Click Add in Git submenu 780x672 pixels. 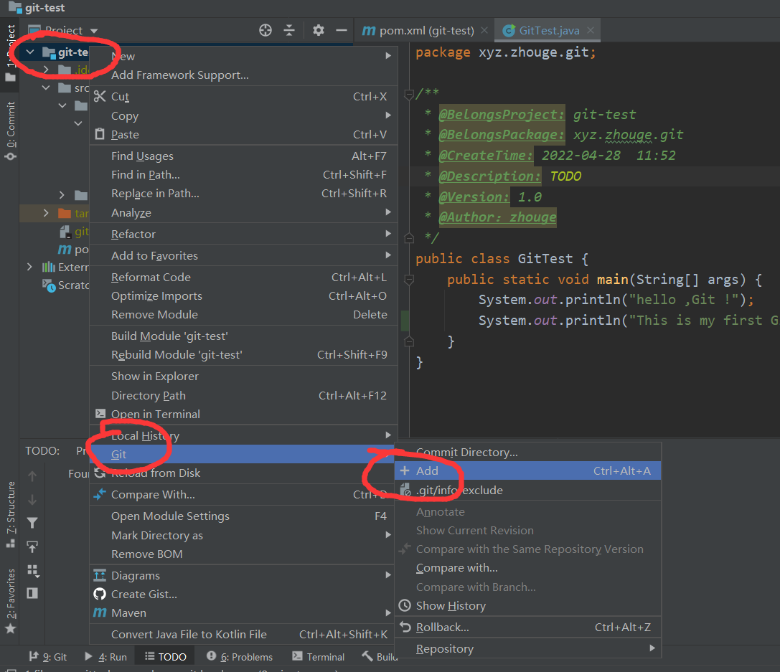(x=528, y=470)
